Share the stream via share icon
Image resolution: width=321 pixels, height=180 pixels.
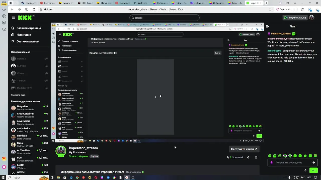[x=248, y=157]
